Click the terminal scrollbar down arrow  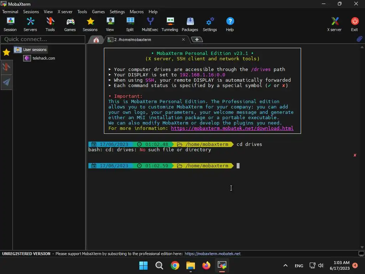(x=362, y=247)
